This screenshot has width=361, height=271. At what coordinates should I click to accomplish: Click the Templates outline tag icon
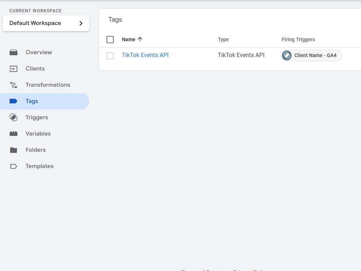(13, 166)
